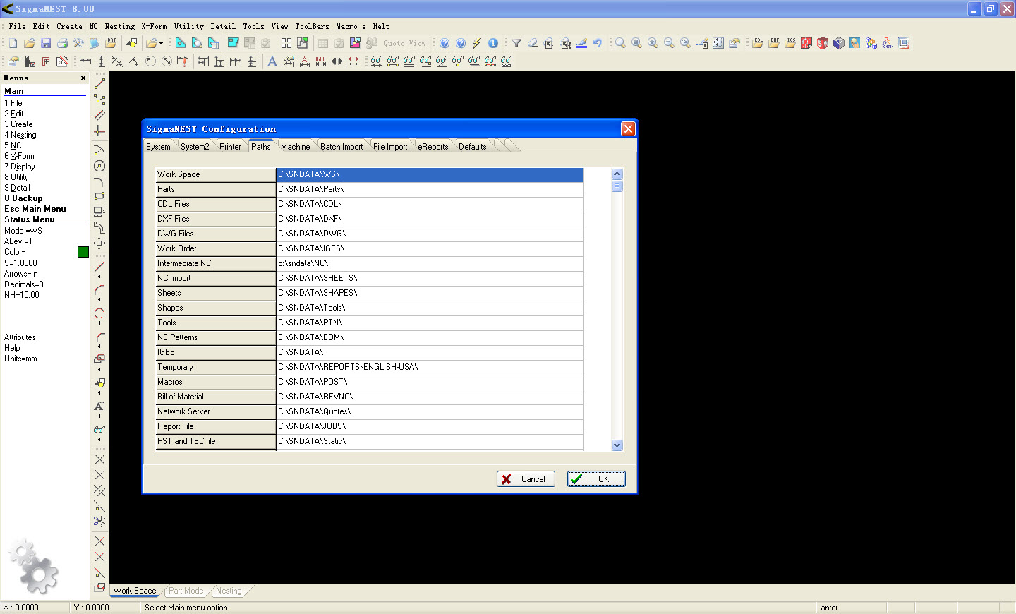Click the vertical dimension tool icon
Image resolution: width=1016 pixels, height=614 pixels.
102,61
